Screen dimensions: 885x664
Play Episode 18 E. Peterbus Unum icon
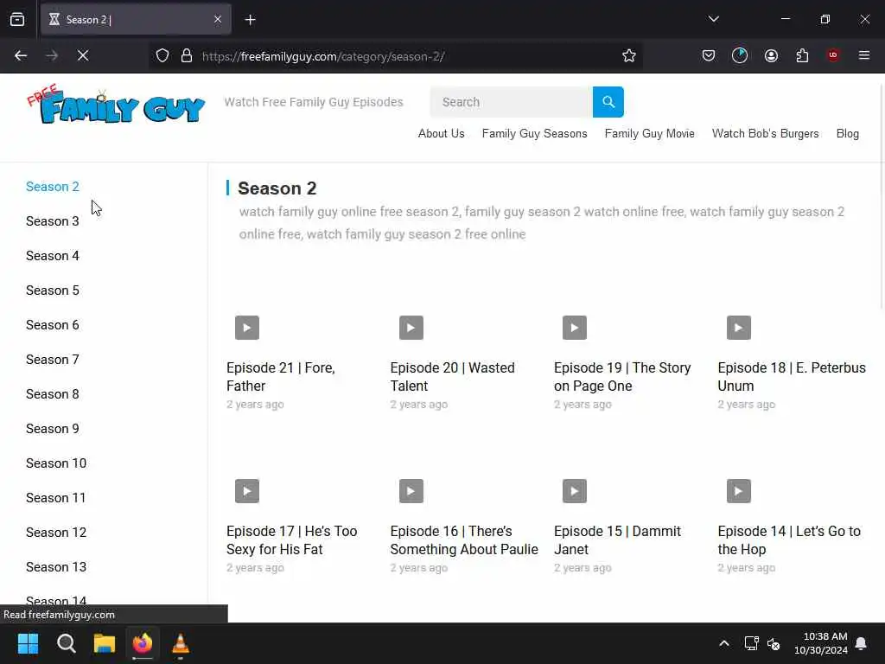tap(739, 328)
